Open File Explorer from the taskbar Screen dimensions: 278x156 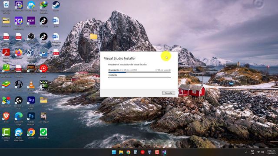(121, 152)
